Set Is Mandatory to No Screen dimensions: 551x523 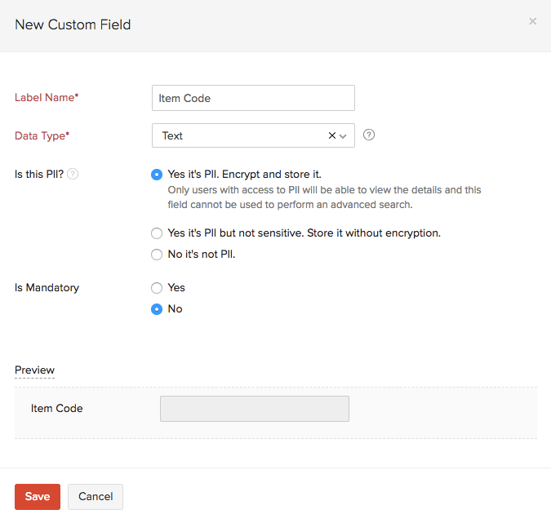pos(157,309)
